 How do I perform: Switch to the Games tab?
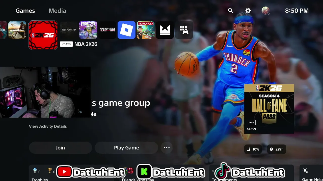[25, 11]
